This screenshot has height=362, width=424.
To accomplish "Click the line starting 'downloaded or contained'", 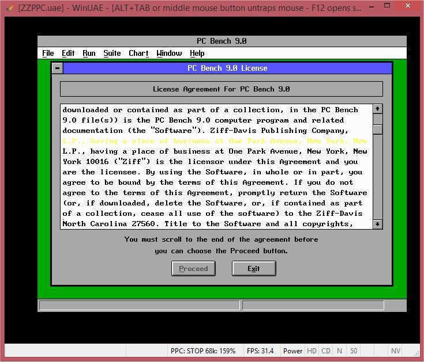I will tap(210, 110).
